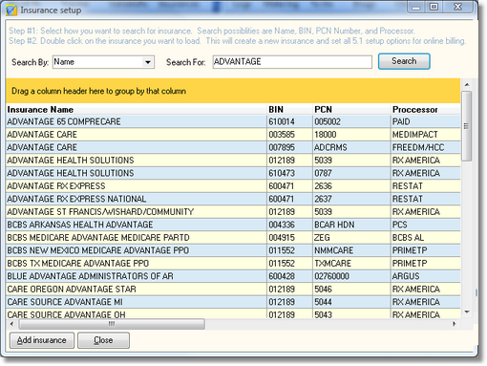Click Proccessor cell ARGUS

[426, 276]
